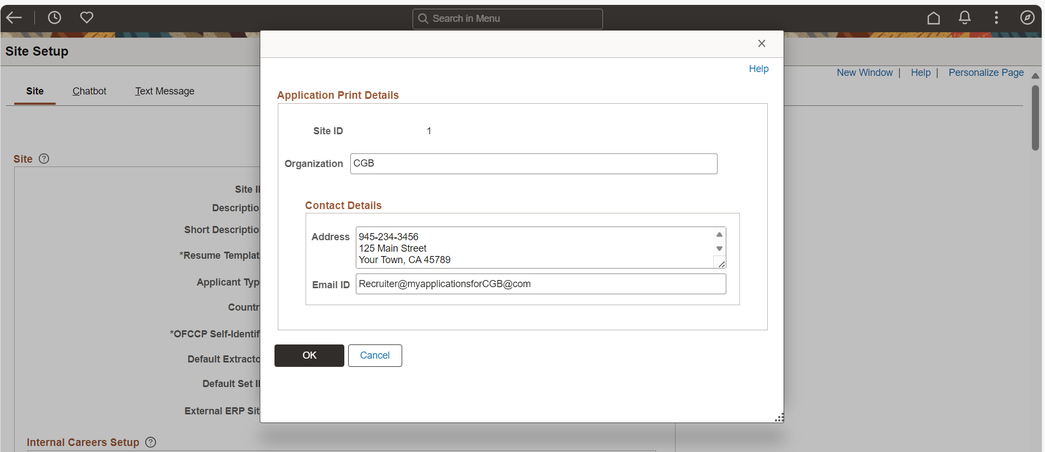Click the Cancel button
This screenshot has width=1045, height=452.
tap(375, 355)
